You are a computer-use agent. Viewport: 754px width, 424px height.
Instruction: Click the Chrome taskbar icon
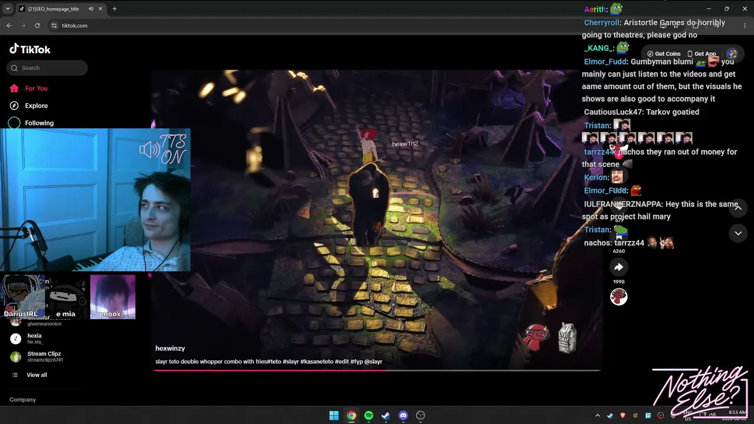351,416
